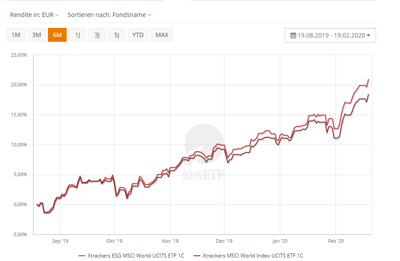Set the chart to the 5J range
The width and height of the screenshot is (400, 261).
click(117, 35)
